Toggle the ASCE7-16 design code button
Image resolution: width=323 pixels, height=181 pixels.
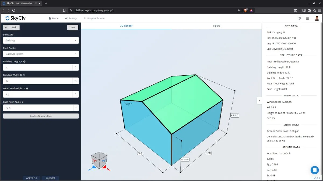(x=31, y=178)
